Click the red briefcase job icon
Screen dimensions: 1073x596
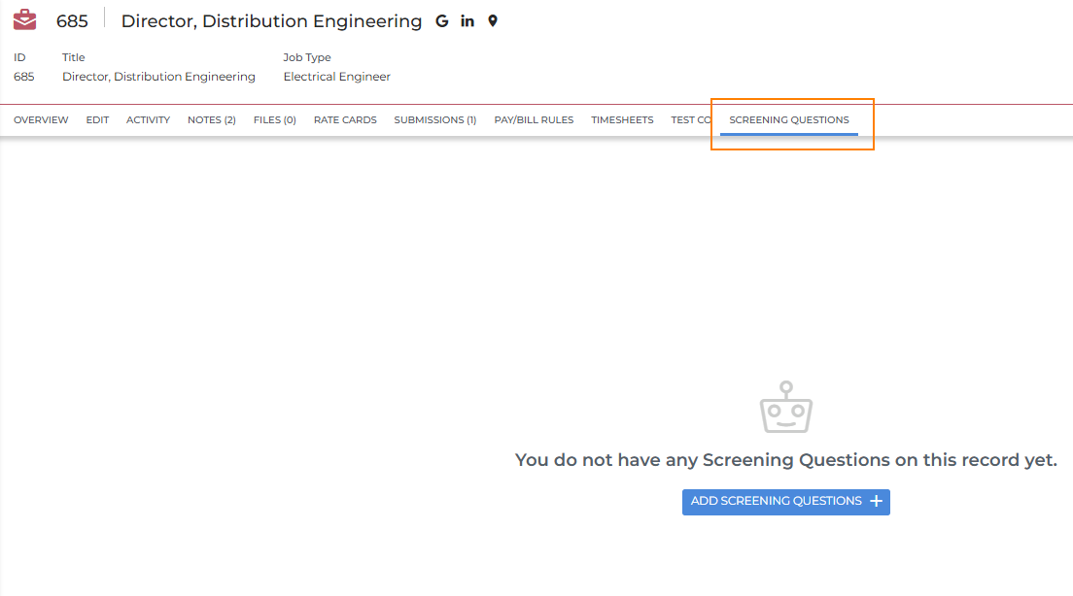pos(24,19)
